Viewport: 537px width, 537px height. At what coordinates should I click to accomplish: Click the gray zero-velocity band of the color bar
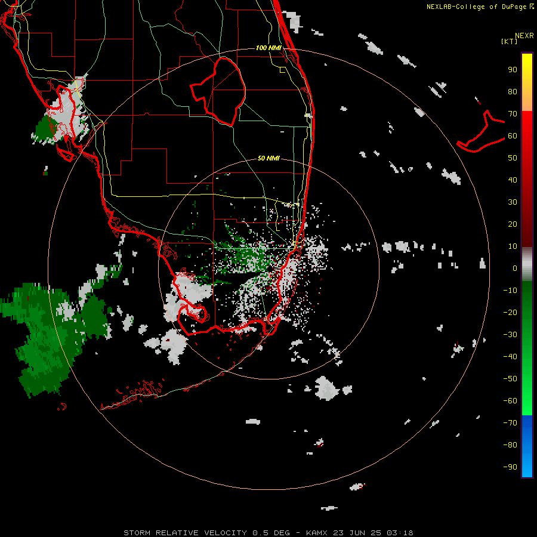pyautogui.click(x=527, y=264)
